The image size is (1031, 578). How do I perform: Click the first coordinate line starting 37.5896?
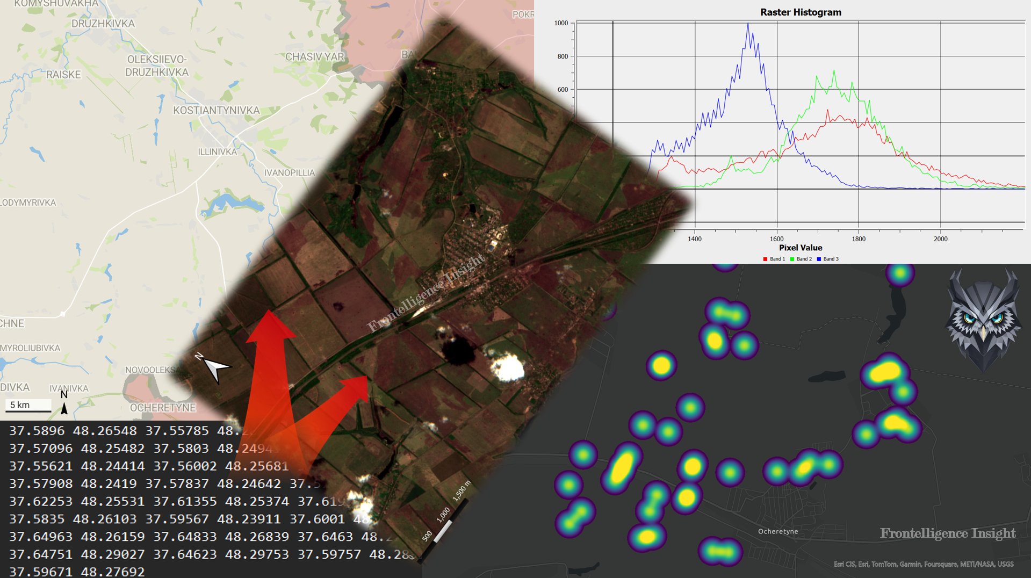tap(129, 431)
